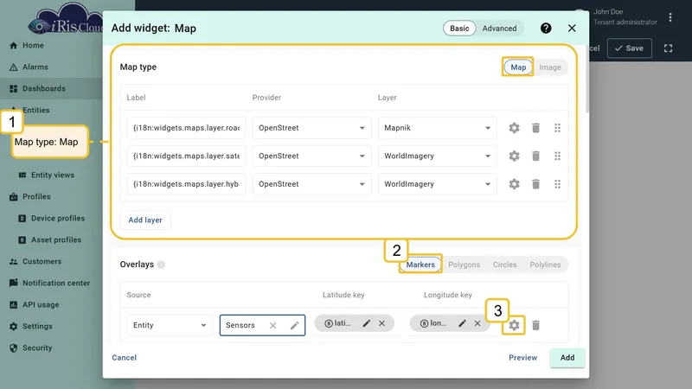Click Add to create the widget
The image size is (692, 389).
point(567,358)
